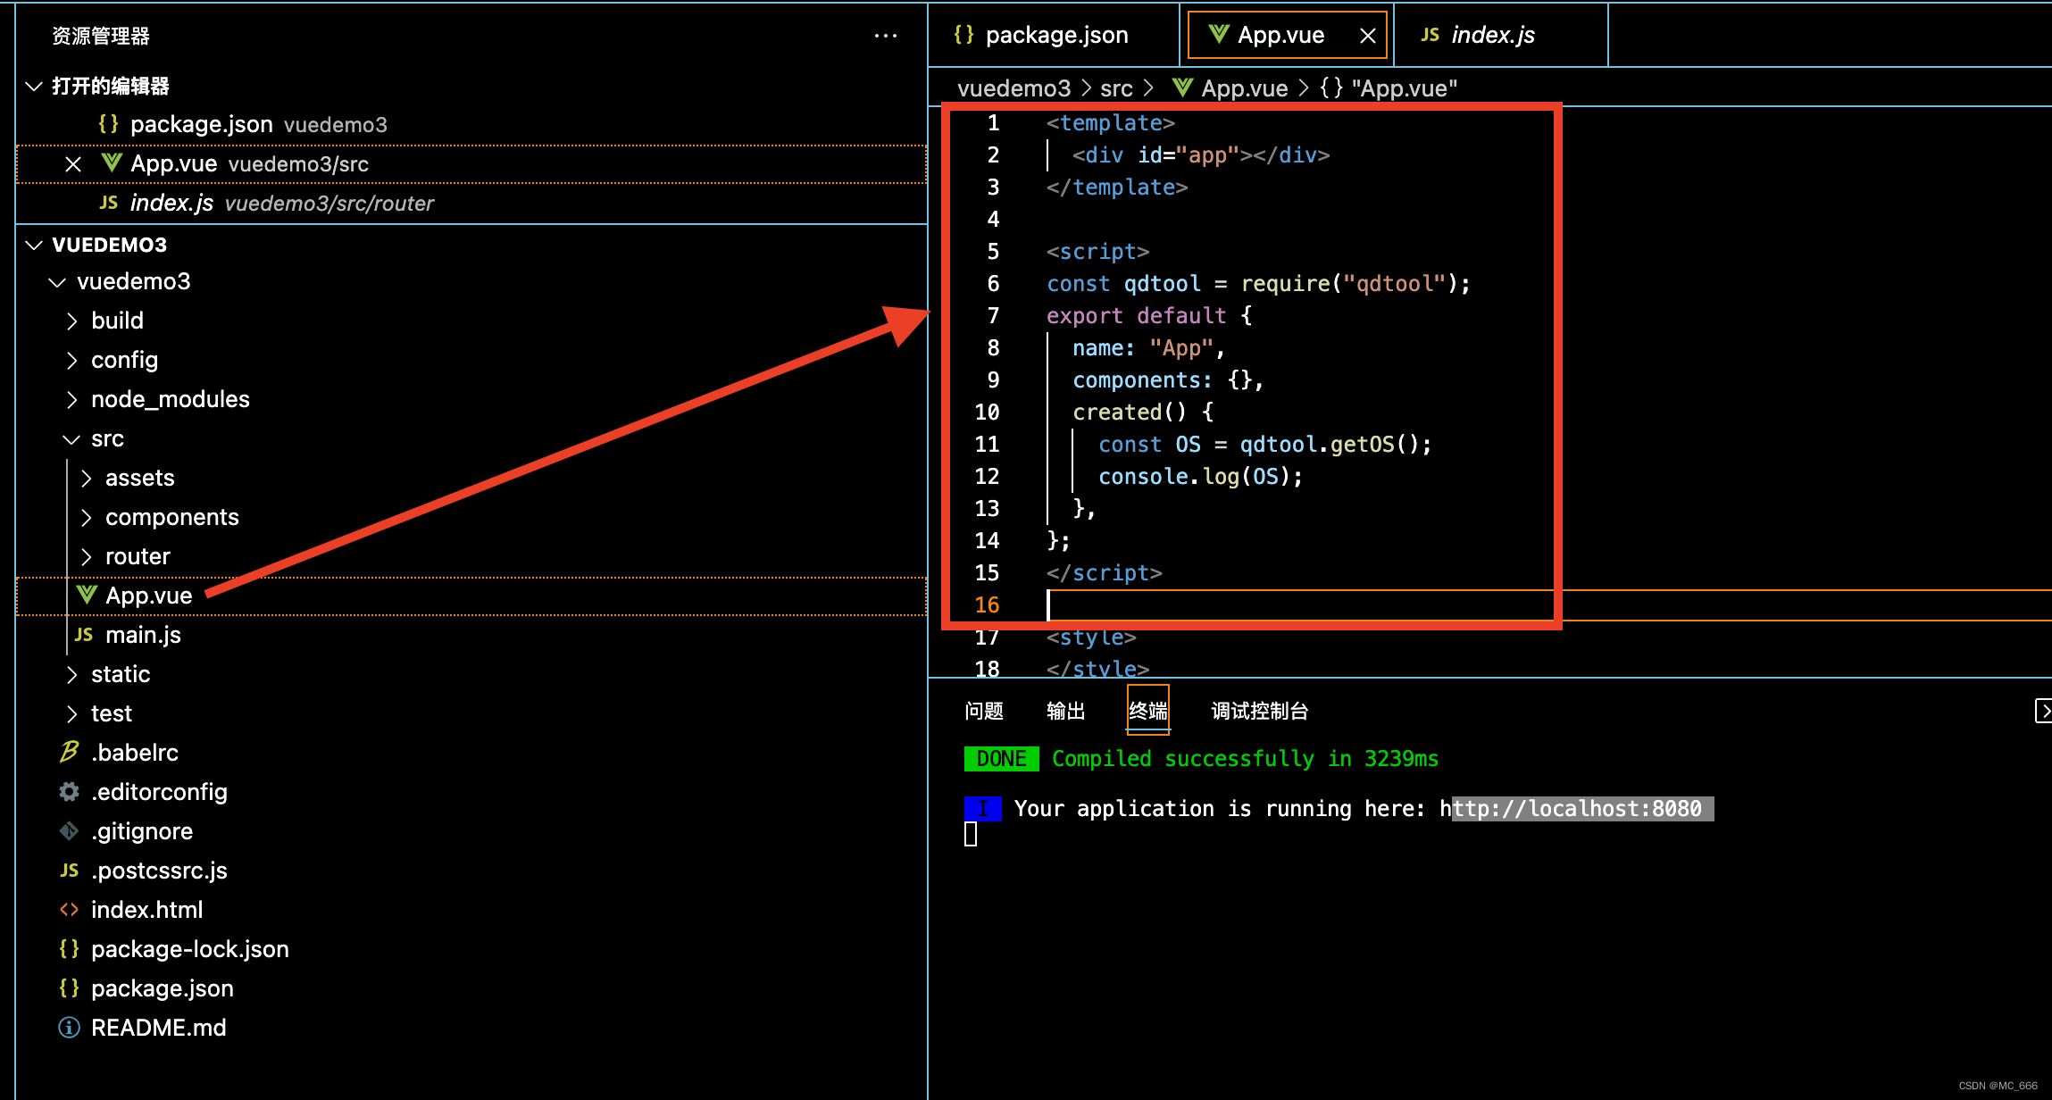2052x1100 pixels.
Task: Place cursor on the require("qdtool") code line
Action: 1258,284
